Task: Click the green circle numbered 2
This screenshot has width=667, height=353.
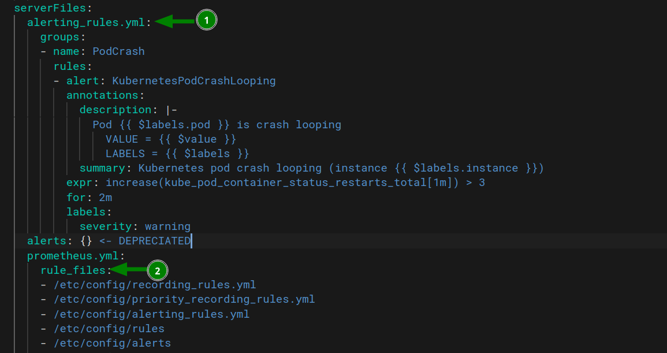Action: click(158, 271)
